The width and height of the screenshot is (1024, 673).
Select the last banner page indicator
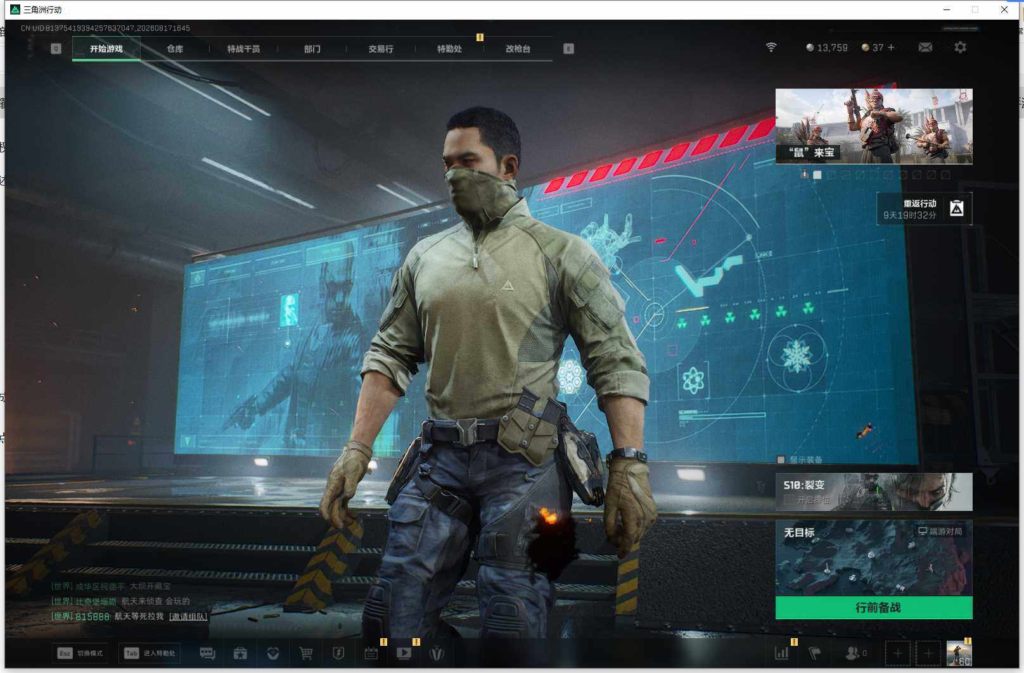(945, 175)
